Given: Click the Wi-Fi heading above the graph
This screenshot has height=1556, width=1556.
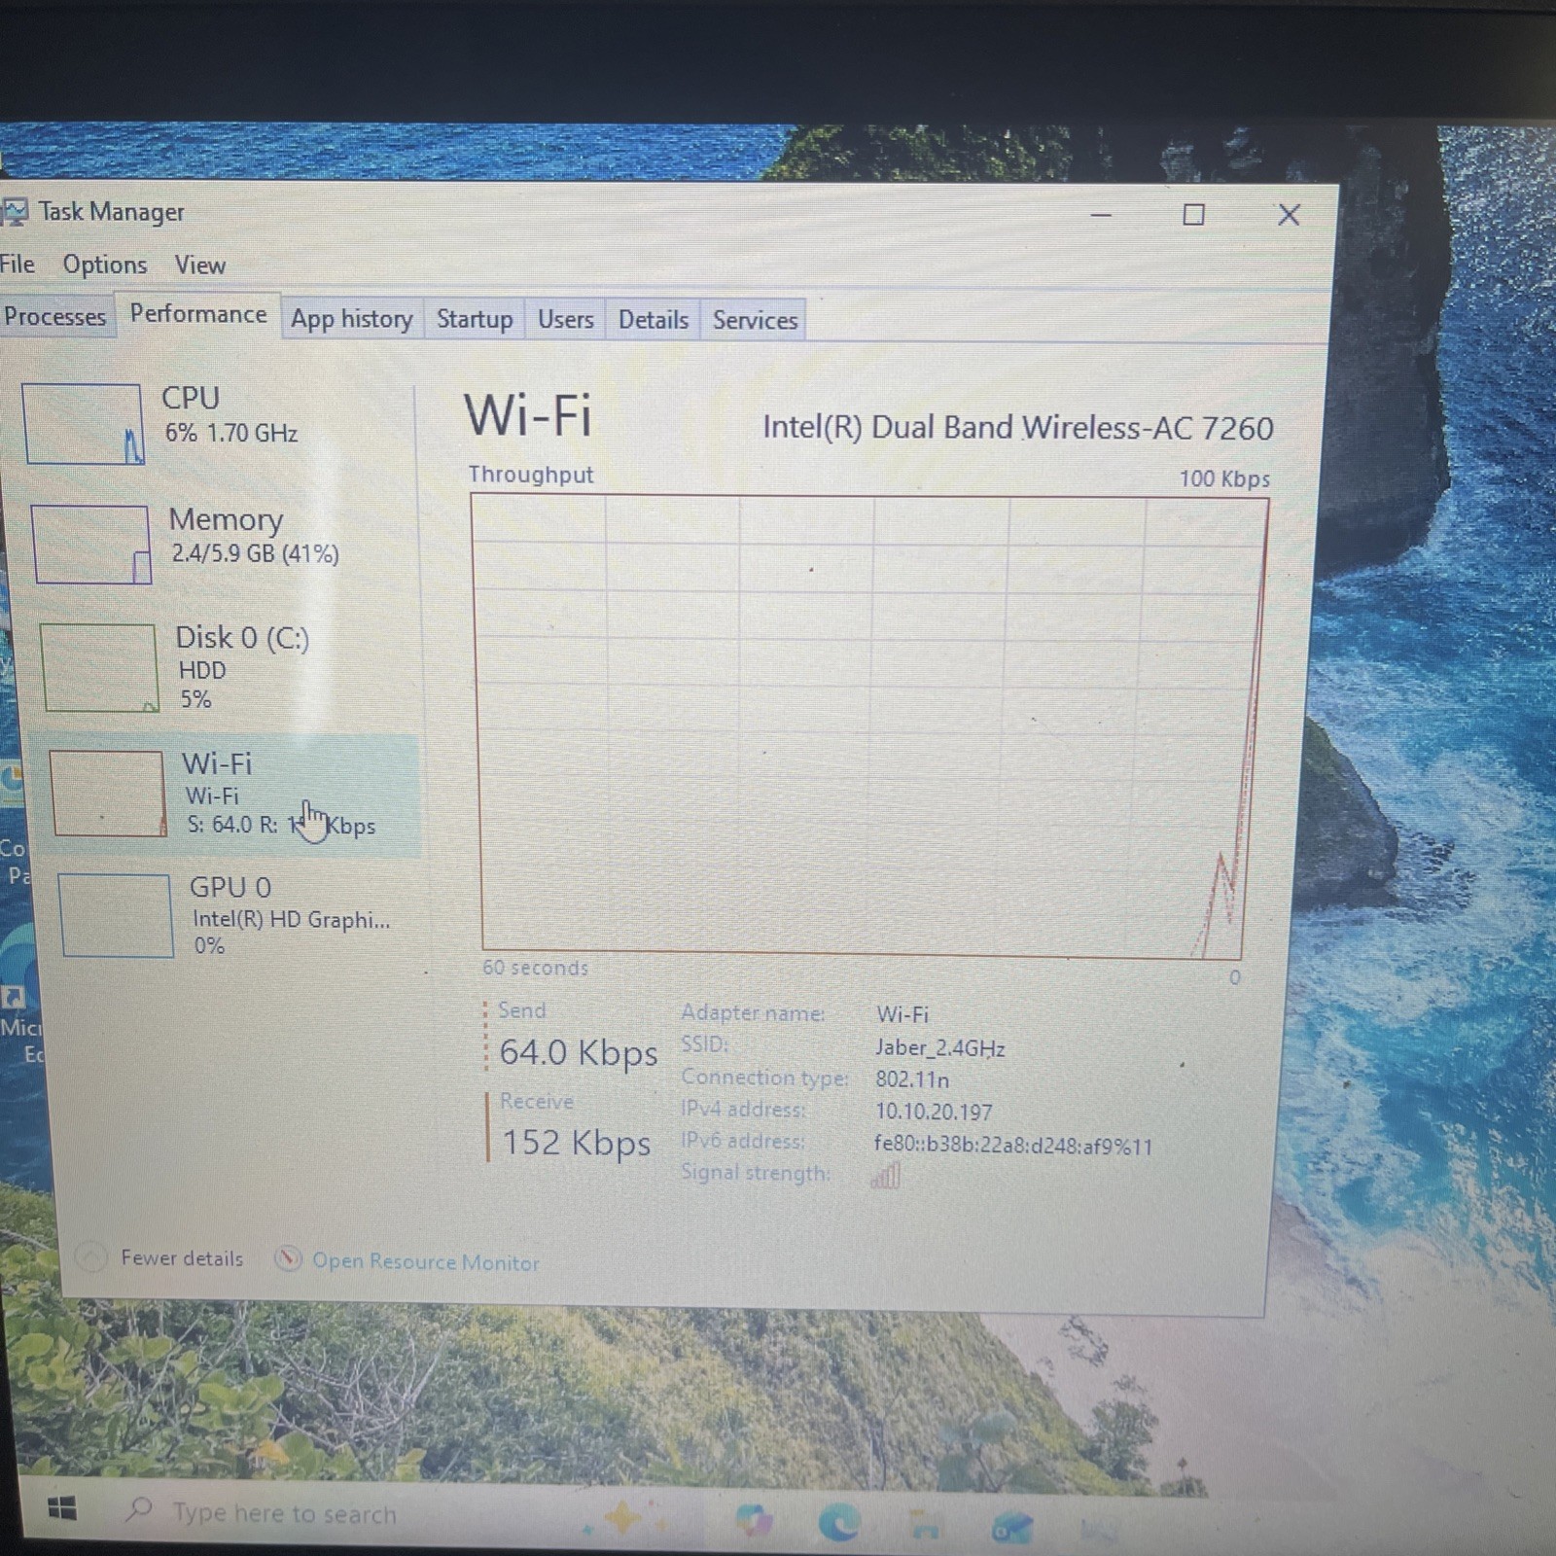Looking at the screenshot, I should click(528, 415).
